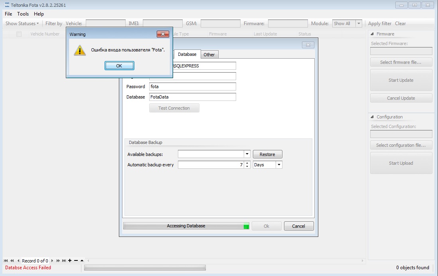This screenshot has height=276, width=438.
Task: Click the Cancel button in settings dialog
Action: coord(298,226)
